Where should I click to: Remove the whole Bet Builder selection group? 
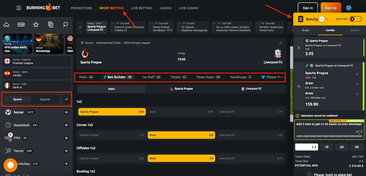tap(299, 86)
